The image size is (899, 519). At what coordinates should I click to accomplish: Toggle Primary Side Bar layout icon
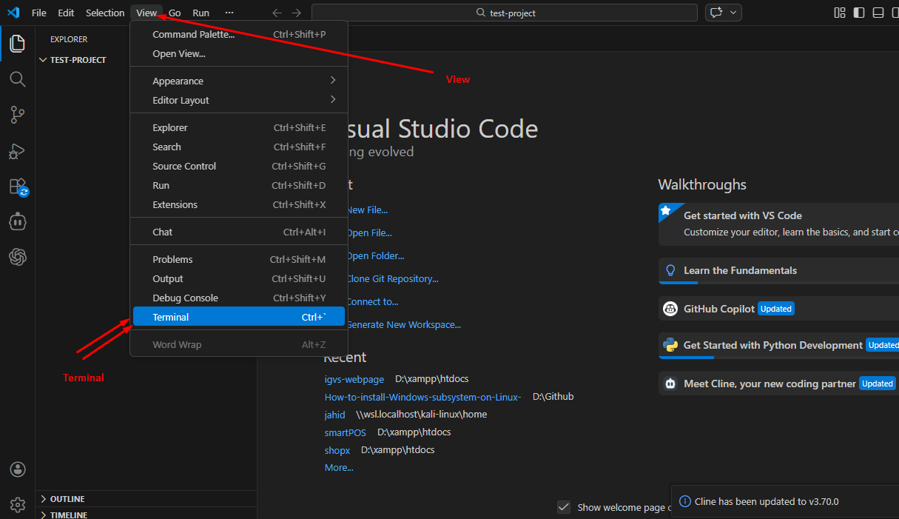pyautogui.click(x=858, y=13)
